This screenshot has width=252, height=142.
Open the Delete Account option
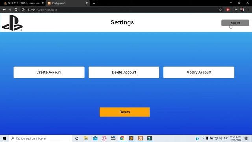tap(124, 72)
